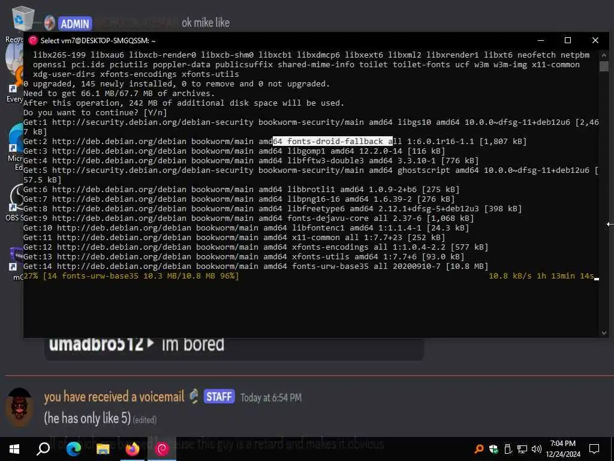This screenshot has height=461, width=614.
Task: Click the terminal scrollbar down arrow
Action: pos(604,333)
